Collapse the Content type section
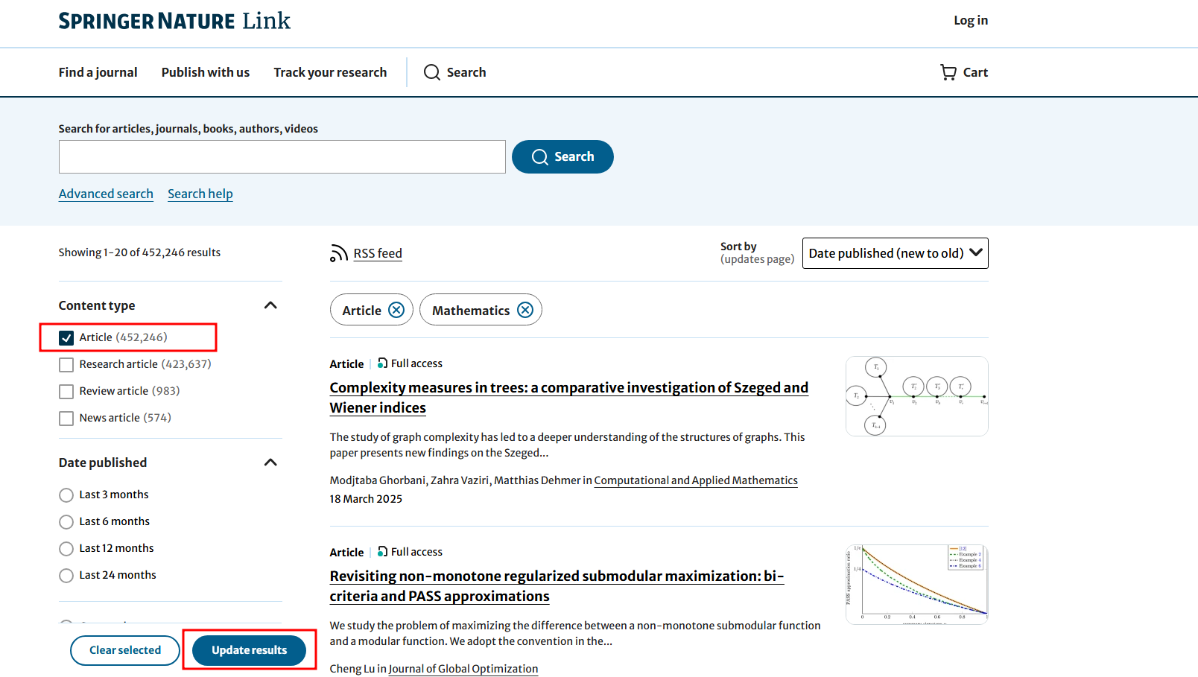The width and height of the screenshot is (1198, 677). point(270,305)
